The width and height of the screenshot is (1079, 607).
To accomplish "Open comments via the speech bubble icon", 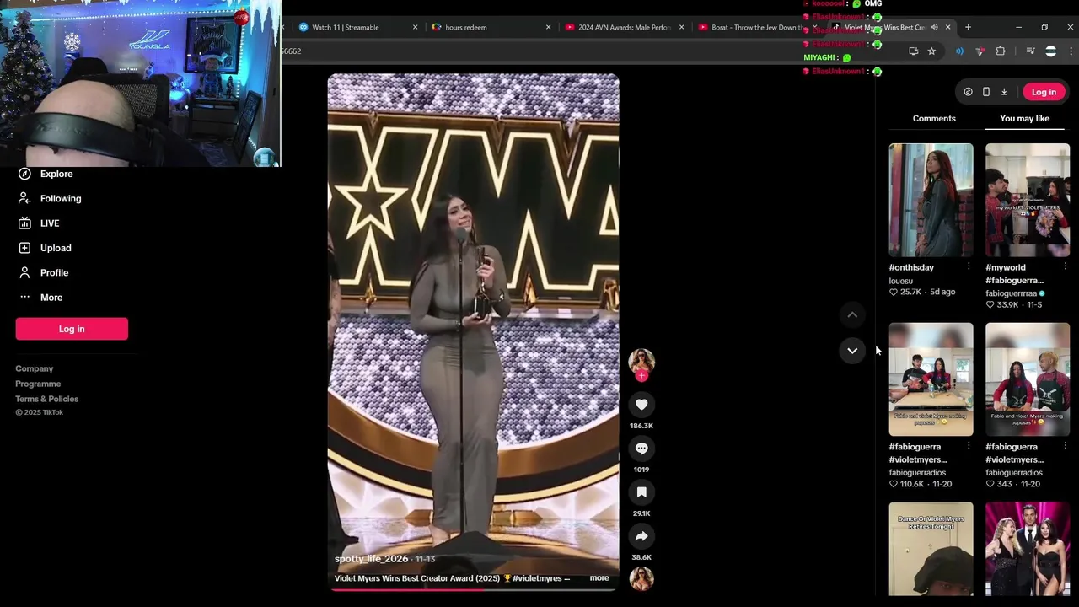I will (x=641, y=449).
